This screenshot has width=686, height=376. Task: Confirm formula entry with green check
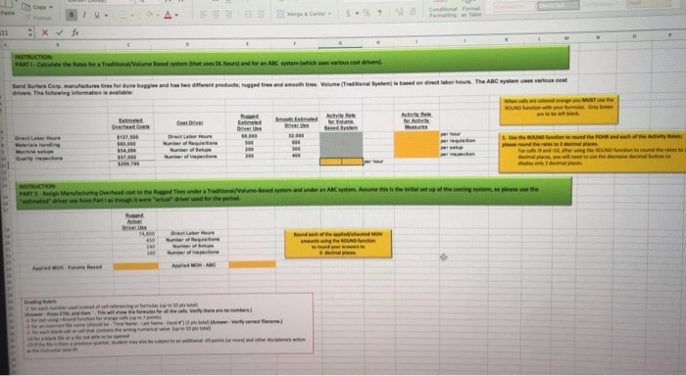[60, 32]
